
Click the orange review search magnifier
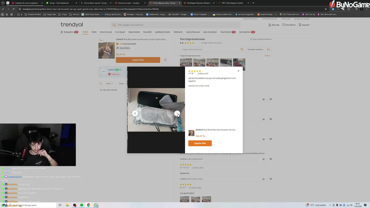[242, 49]
